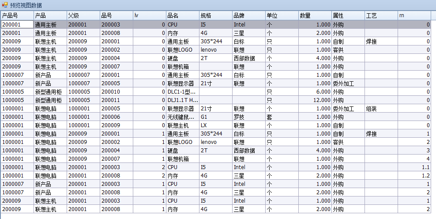The image size is (436, 219).
Task: Select 委外加工 in the 联想电脑 row
Action: 348,109
